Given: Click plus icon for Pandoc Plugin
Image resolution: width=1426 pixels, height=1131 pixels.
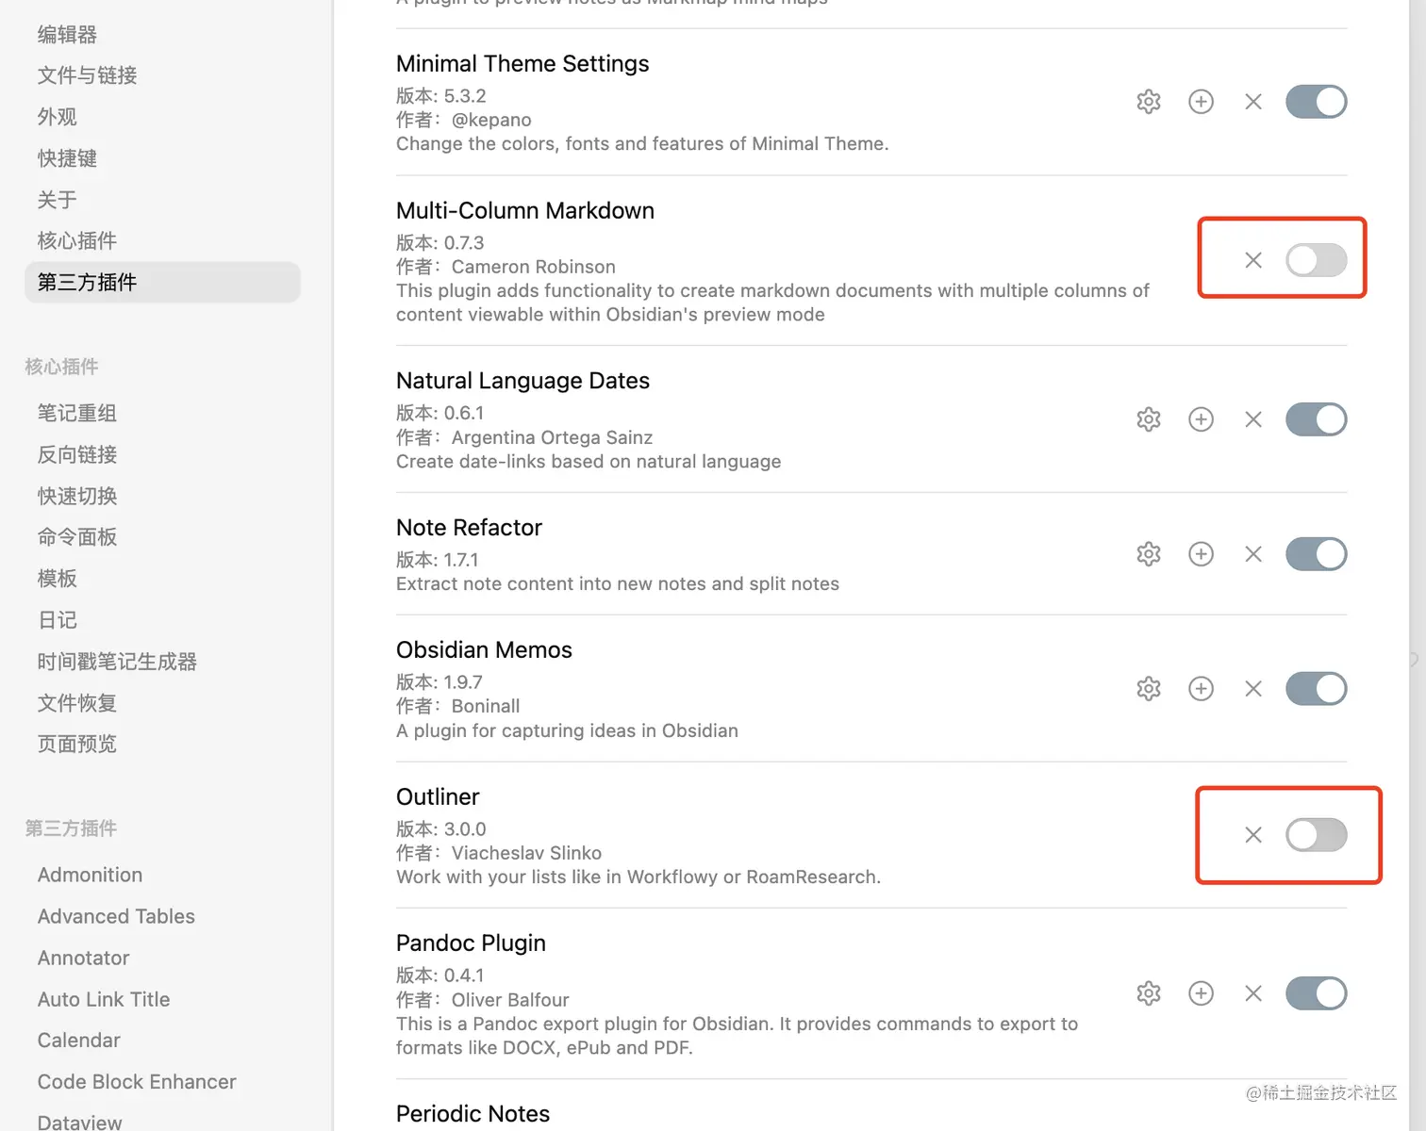Looking at the screenshot, I should (x=1201, y=993).
